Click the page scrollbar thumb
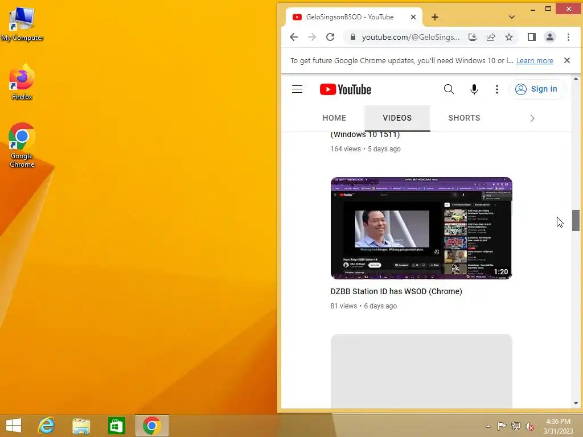 (576, 220)
